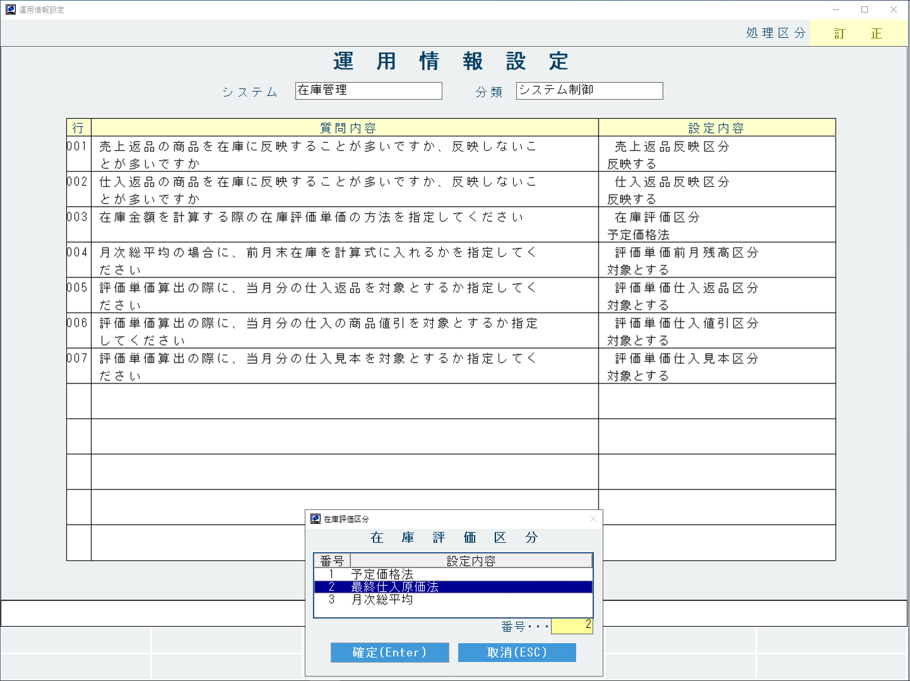Click 評価単価仕入返品区分 setting cell

click(x=717, y=296)
